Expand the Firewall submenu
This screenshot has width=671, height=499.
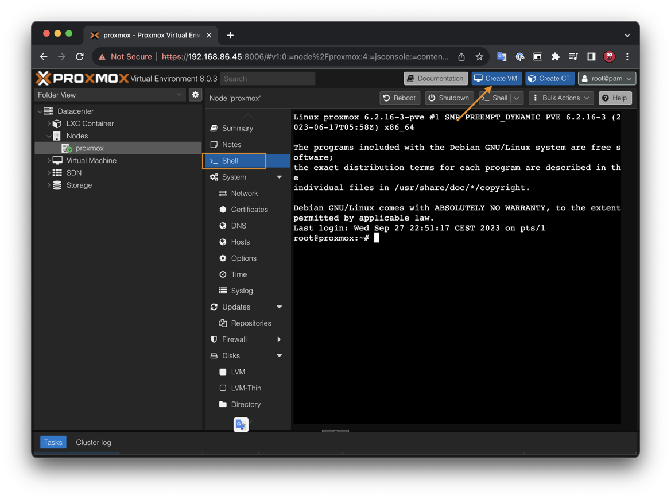pos(279,339)
